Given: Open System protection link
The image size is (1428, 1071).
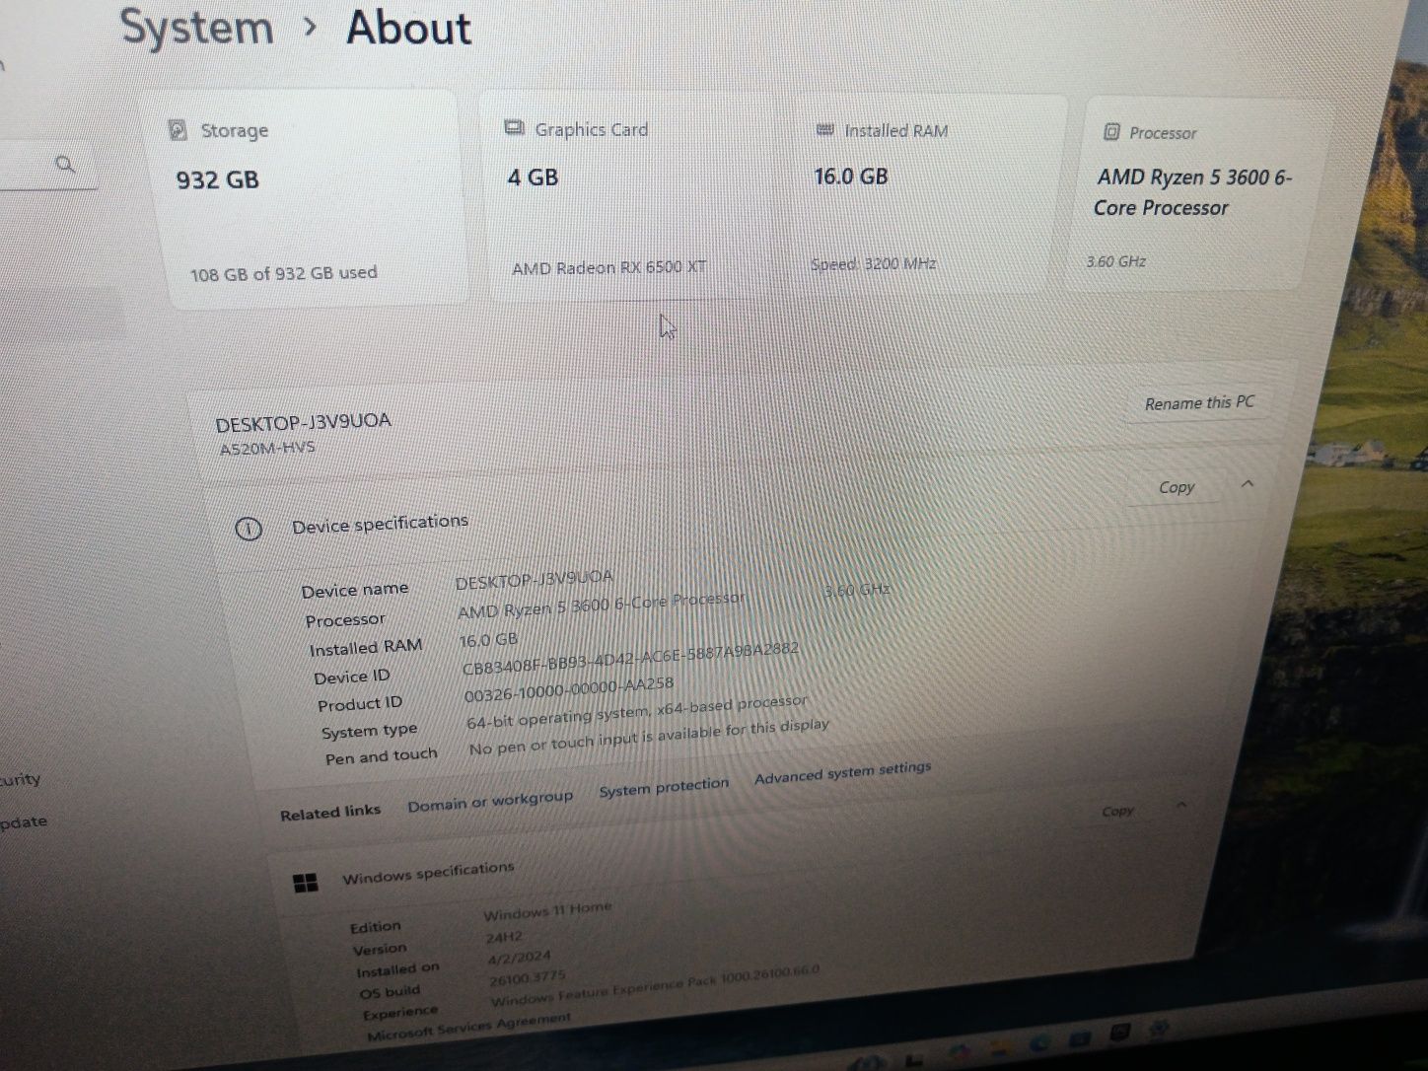Looking at the screenshot, I should (x=664, y=786).
